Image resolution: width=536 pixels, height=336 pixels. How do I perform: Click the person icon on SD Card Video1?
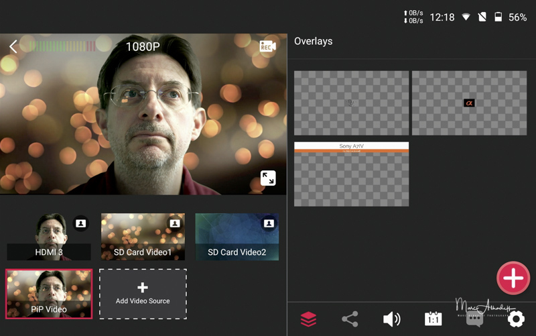coord(174,223)
